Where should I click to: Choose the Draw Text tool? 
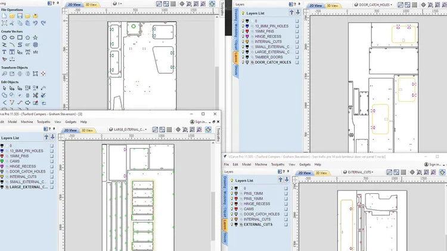[4, 52]
